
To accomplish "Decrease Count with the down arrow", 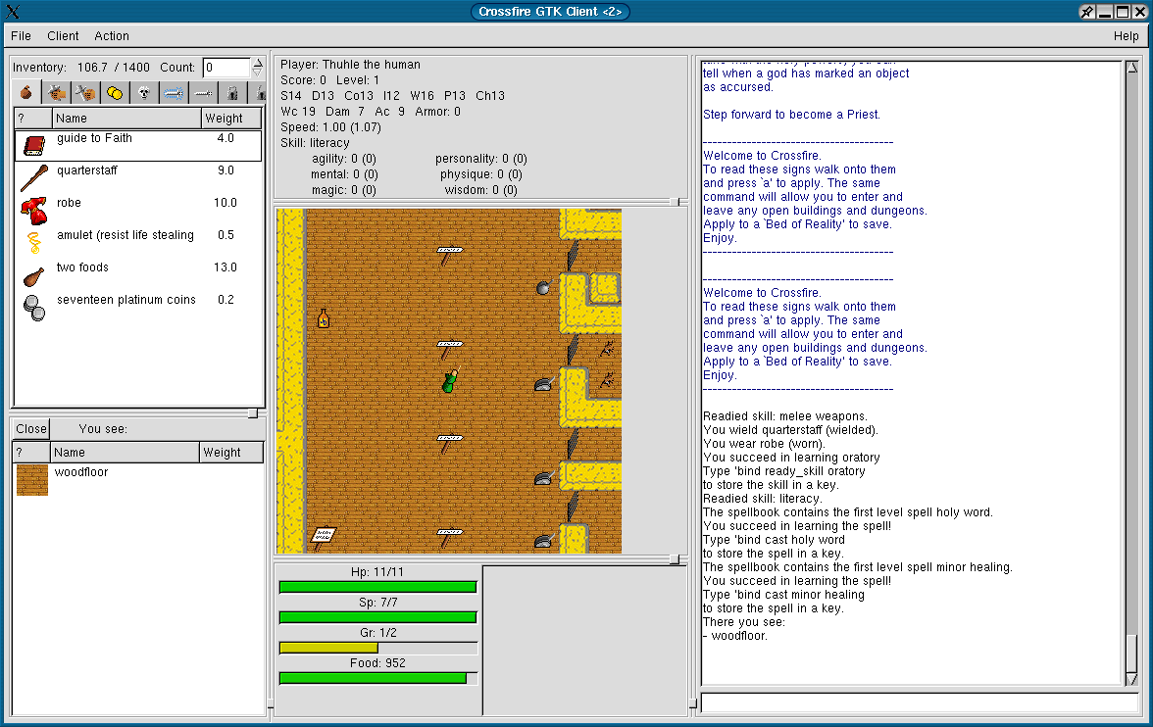I will click(x=257, y=73).
